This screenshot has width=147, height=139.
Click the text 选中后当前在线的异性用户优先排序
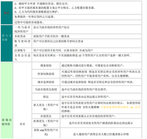tap(84, 89)
